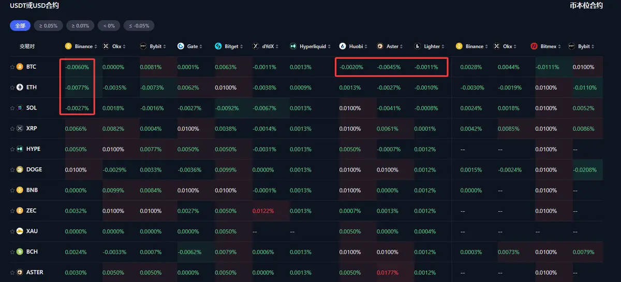Click the Aster exchange logo
This screenshot has width=621, height=282.
(x=380, y=46)
